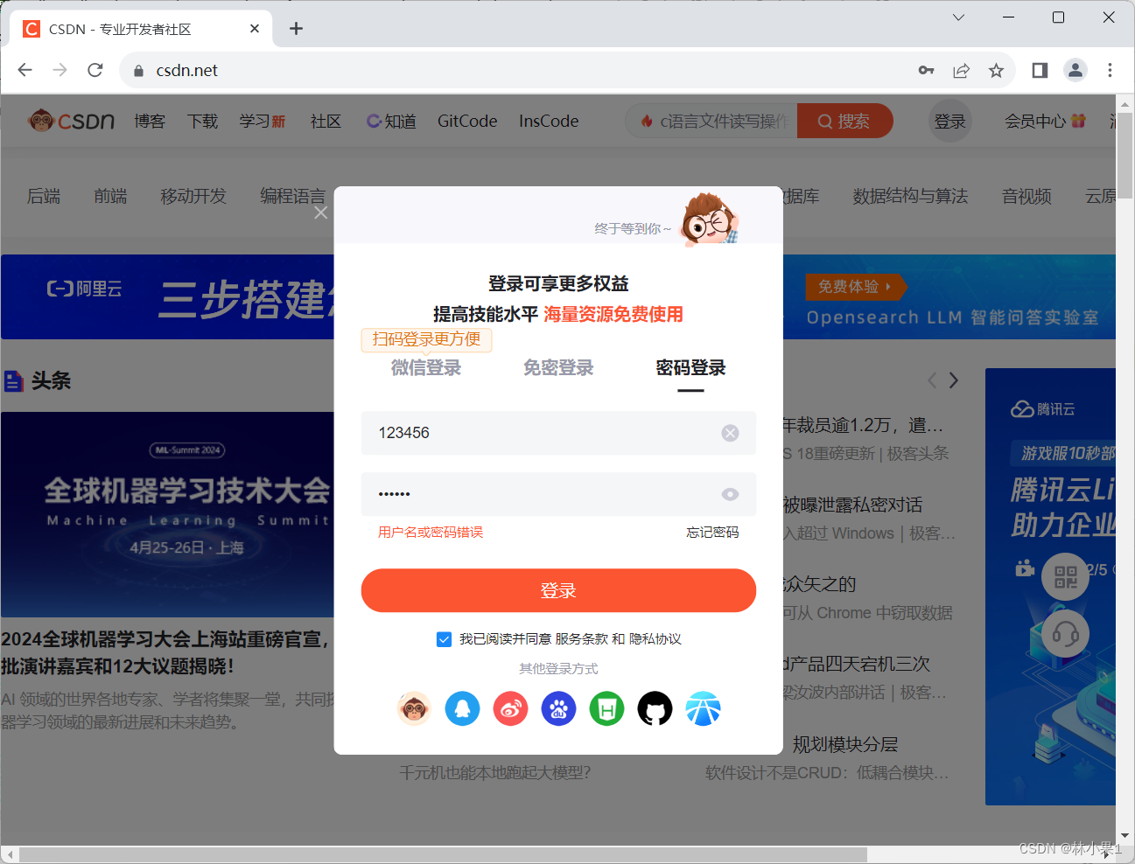
Task: Open the 服务条款 link
Action: tap(581, 639)
